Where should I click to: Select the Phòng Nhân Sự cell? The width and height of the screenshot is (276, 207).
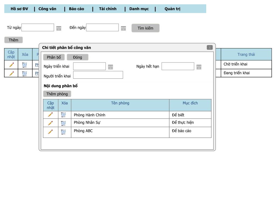(120, 123)
